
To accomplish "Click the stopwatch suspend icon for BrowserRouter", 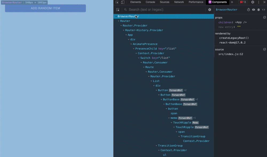I will (x=248, y=9).
